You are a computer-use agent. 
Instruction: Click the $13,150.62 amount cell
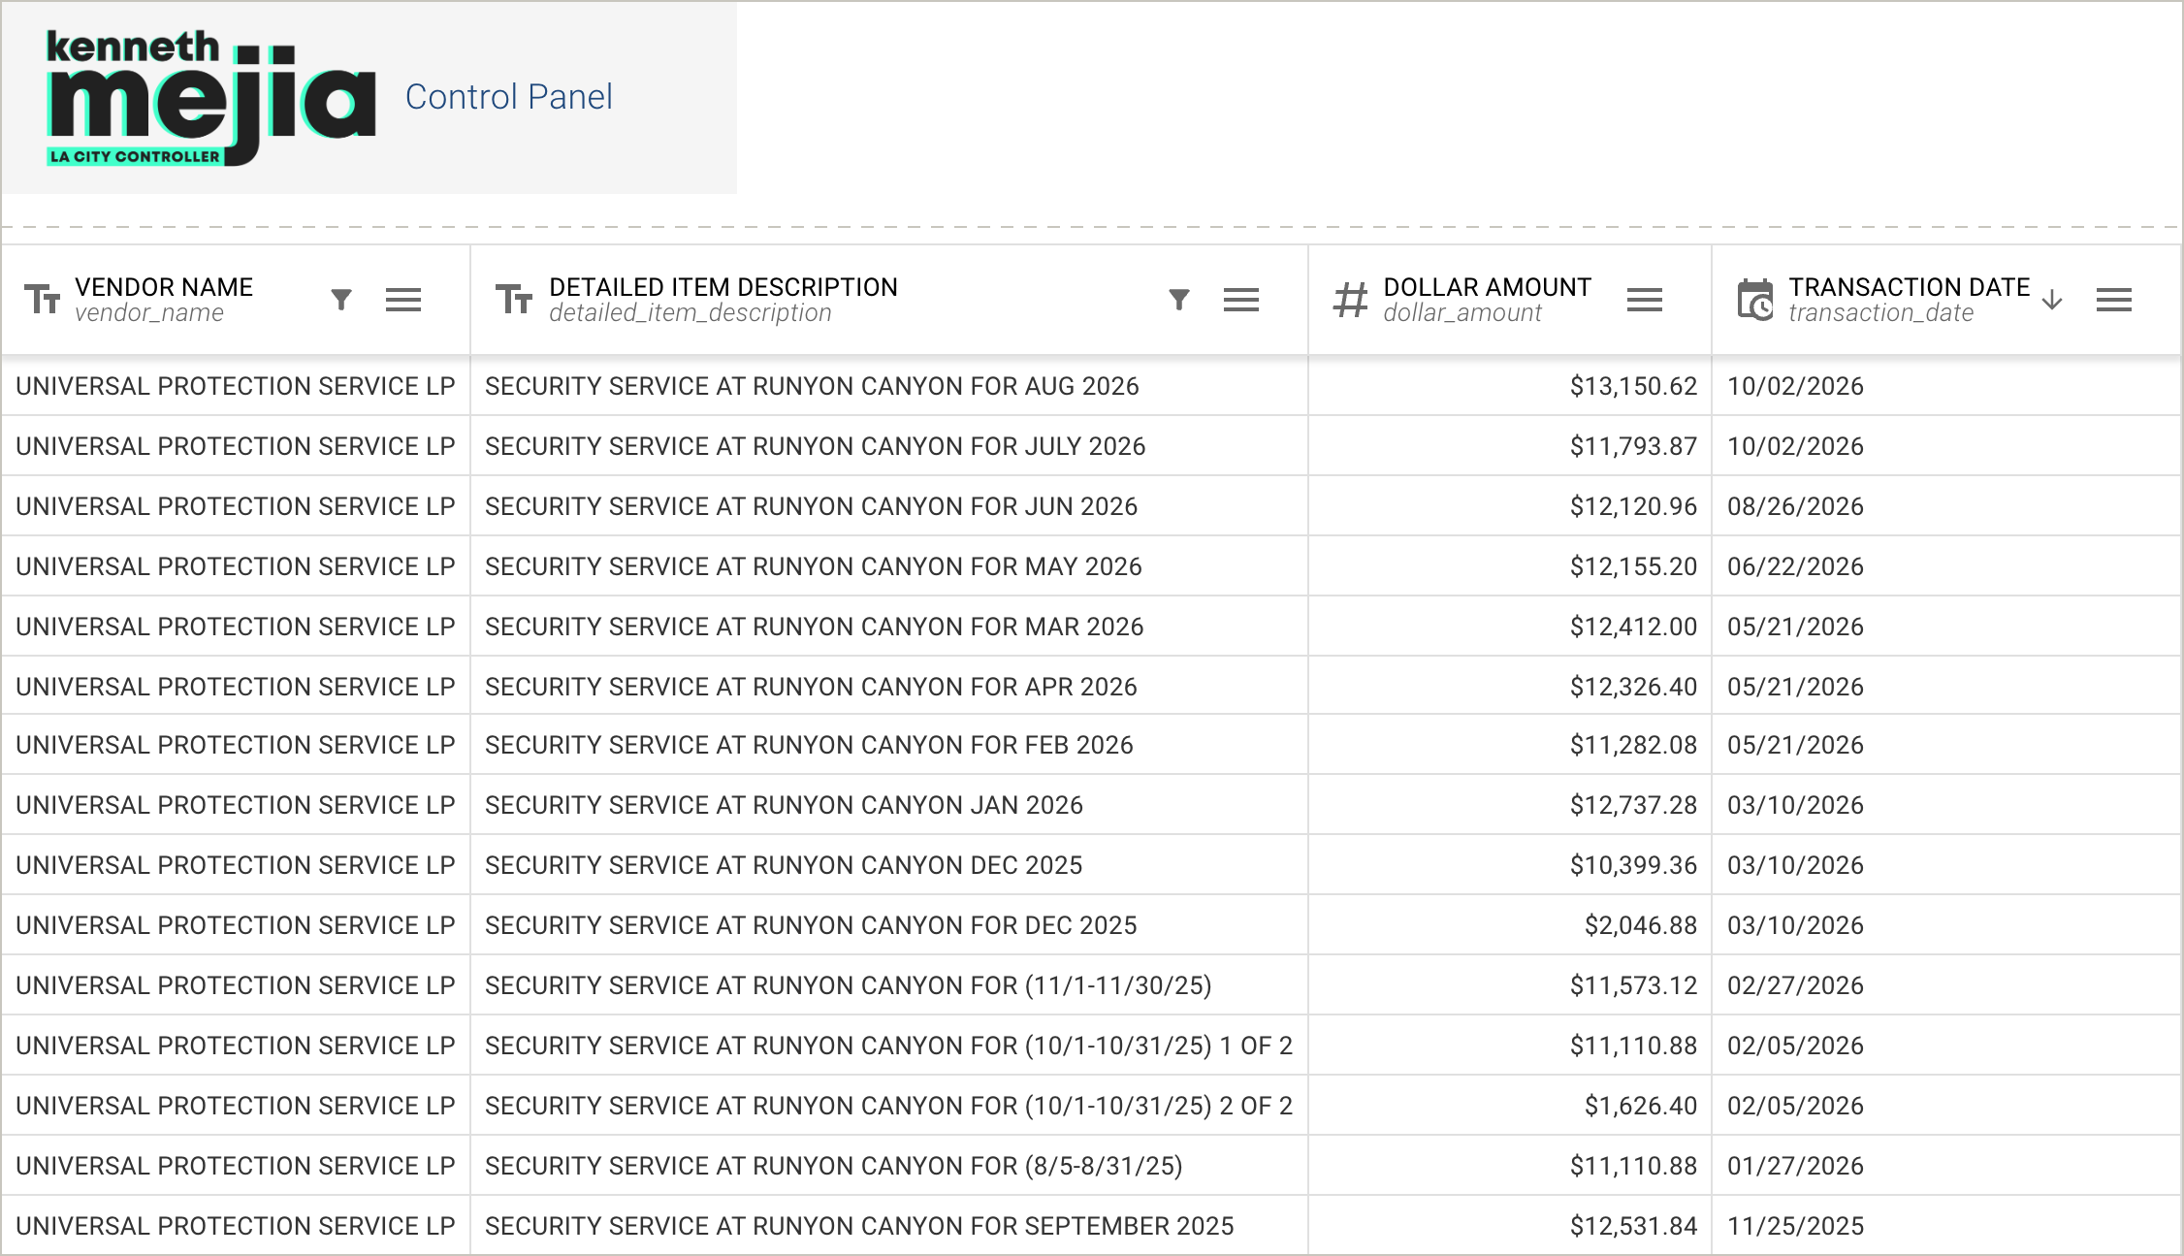pos(1510,386)
